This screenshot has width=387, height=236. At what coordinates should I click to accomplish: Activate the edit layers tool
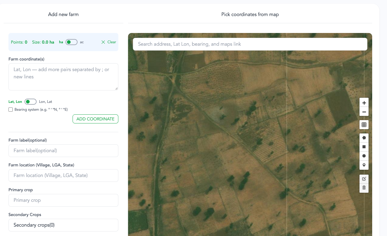[x=364, y=179]
